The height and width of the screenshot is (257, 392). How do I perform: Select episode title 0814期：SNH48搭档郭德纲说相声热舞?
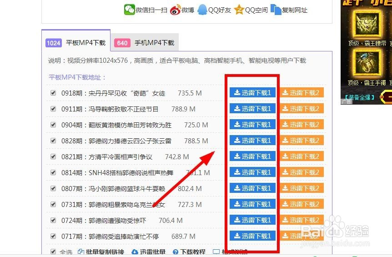tap(117, 173)
